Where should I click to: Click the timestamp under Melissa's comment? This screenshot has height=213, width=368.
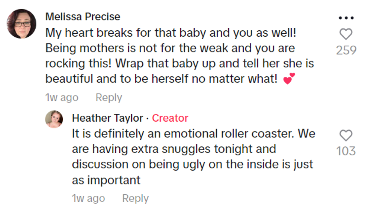[x=62, y=98]
